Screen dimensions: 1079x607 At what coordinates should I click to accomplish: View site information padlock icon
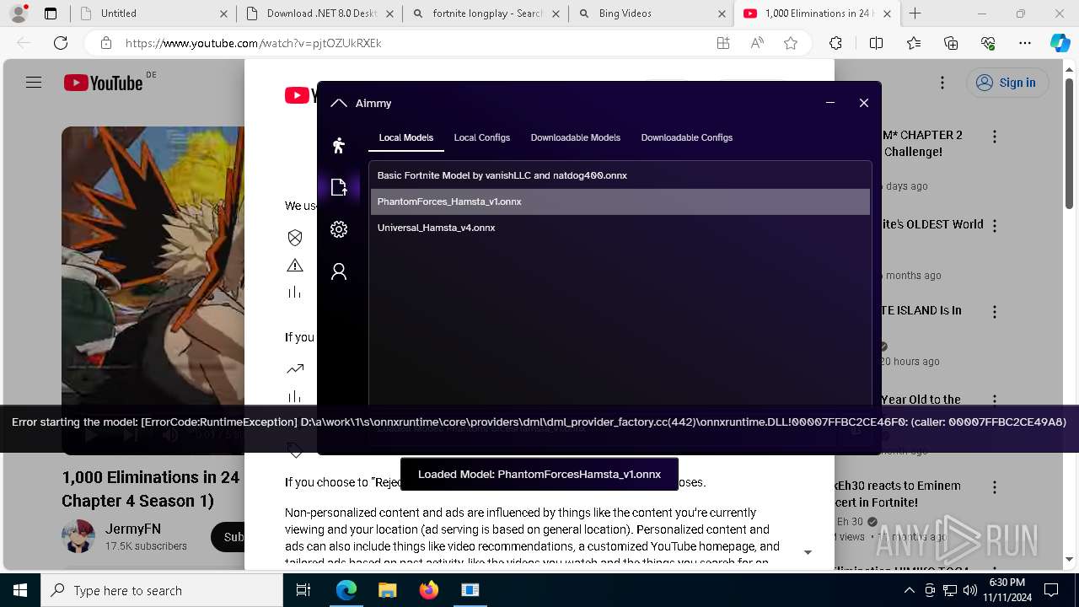[x=105, y=43]
